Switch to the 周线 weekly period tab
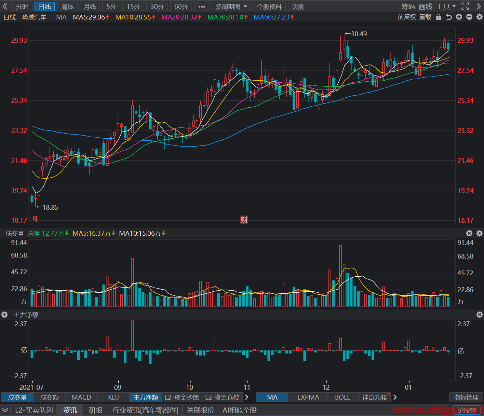The image size is (484, 416). pyautogui.click(x=67, y=6)
